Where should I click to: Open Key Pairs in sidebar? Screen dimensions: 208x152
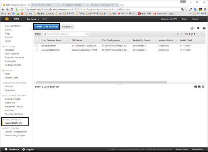click(10, 110)
